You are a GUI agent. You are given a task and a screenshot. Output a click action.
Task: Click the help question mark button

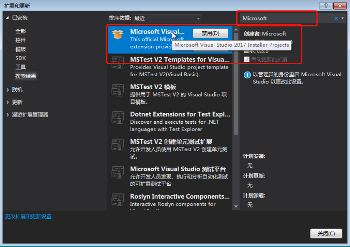tap(326, 6)
